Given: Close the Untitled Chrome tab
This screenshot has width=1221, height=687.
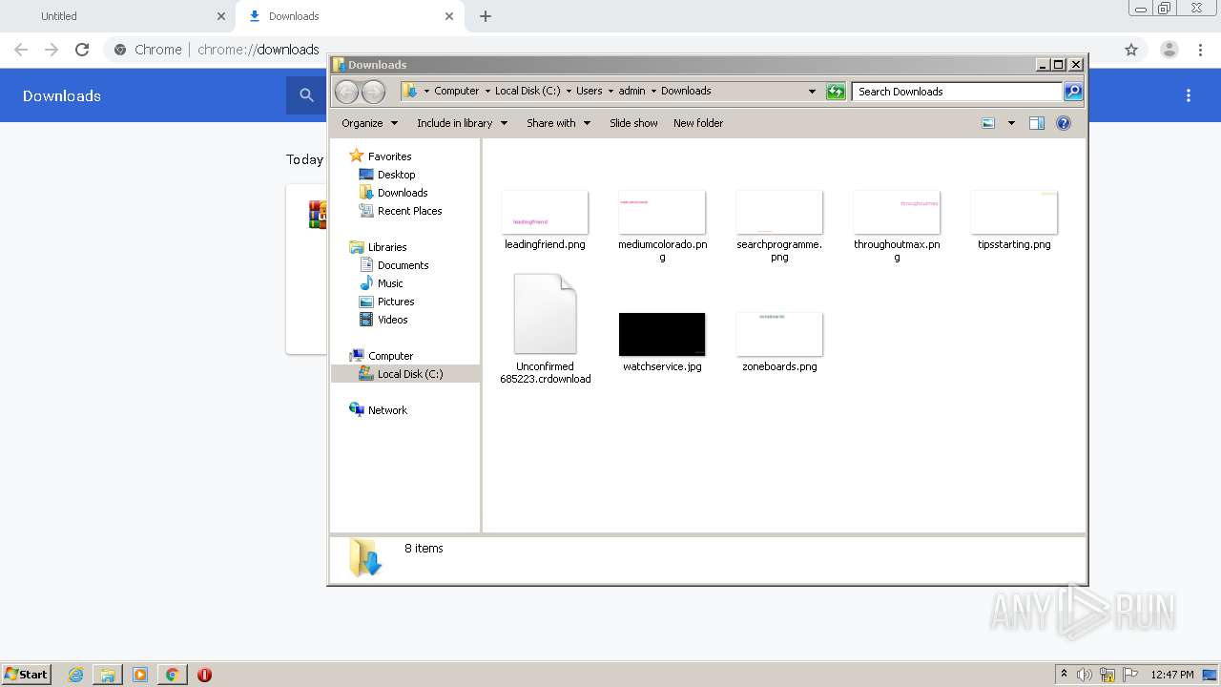Looking at the screenshot, I should 221,16.
